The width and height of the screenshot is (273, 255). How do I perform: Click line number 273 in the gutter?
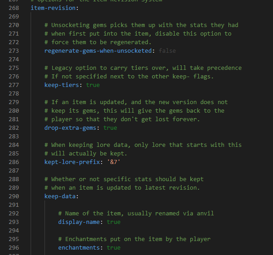coord(14,51)
